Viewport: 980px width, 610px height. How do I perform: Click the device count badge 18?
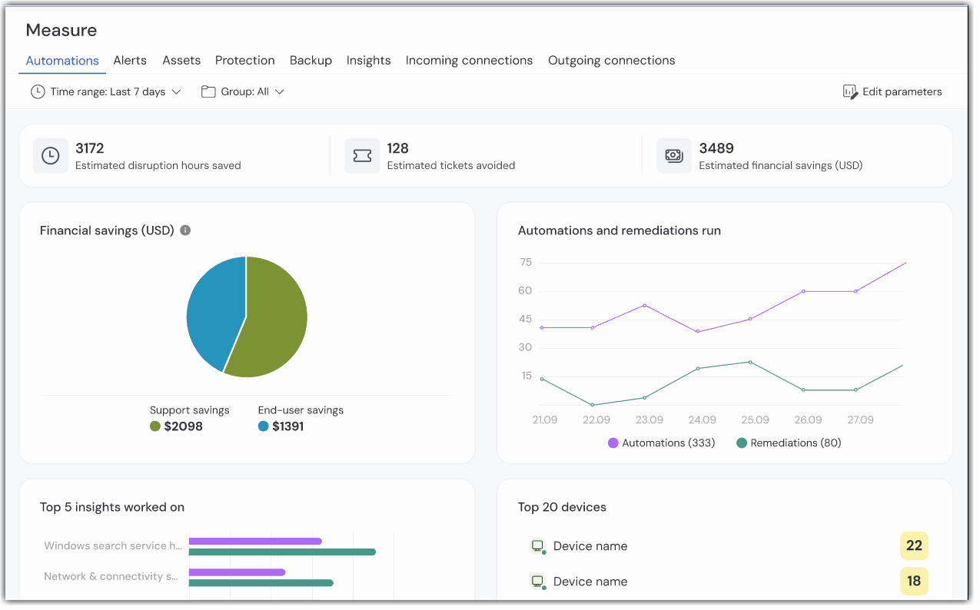[x=914, y=582]
